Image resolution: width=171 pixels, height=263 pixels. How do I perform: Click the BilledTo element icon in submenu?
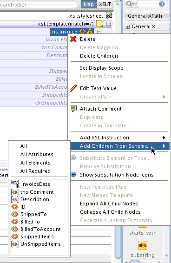14,222
